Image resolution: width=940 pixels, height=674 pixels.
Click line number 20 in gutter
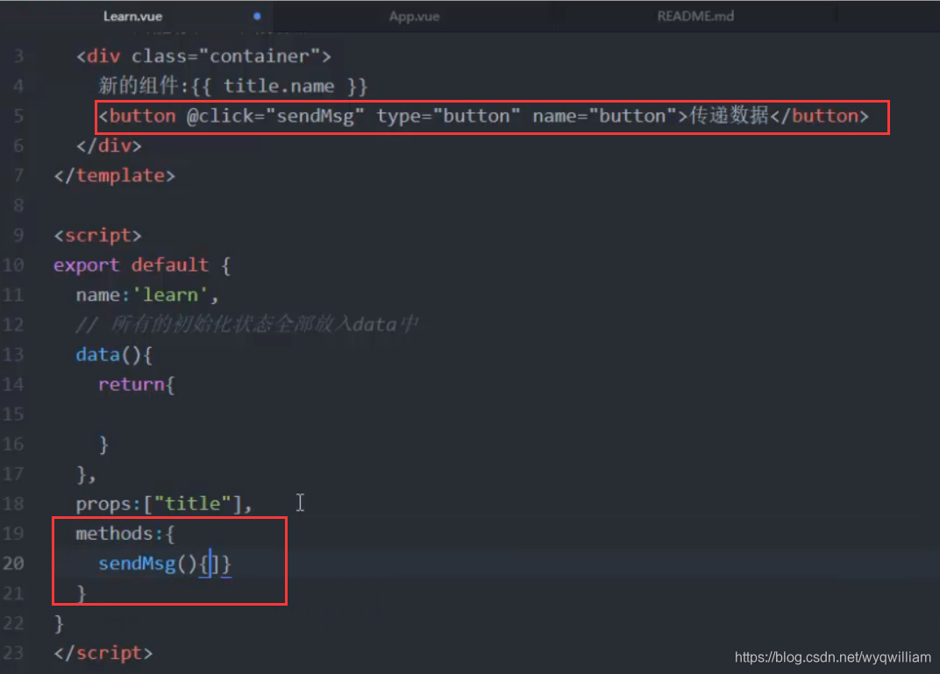[13, 564]
